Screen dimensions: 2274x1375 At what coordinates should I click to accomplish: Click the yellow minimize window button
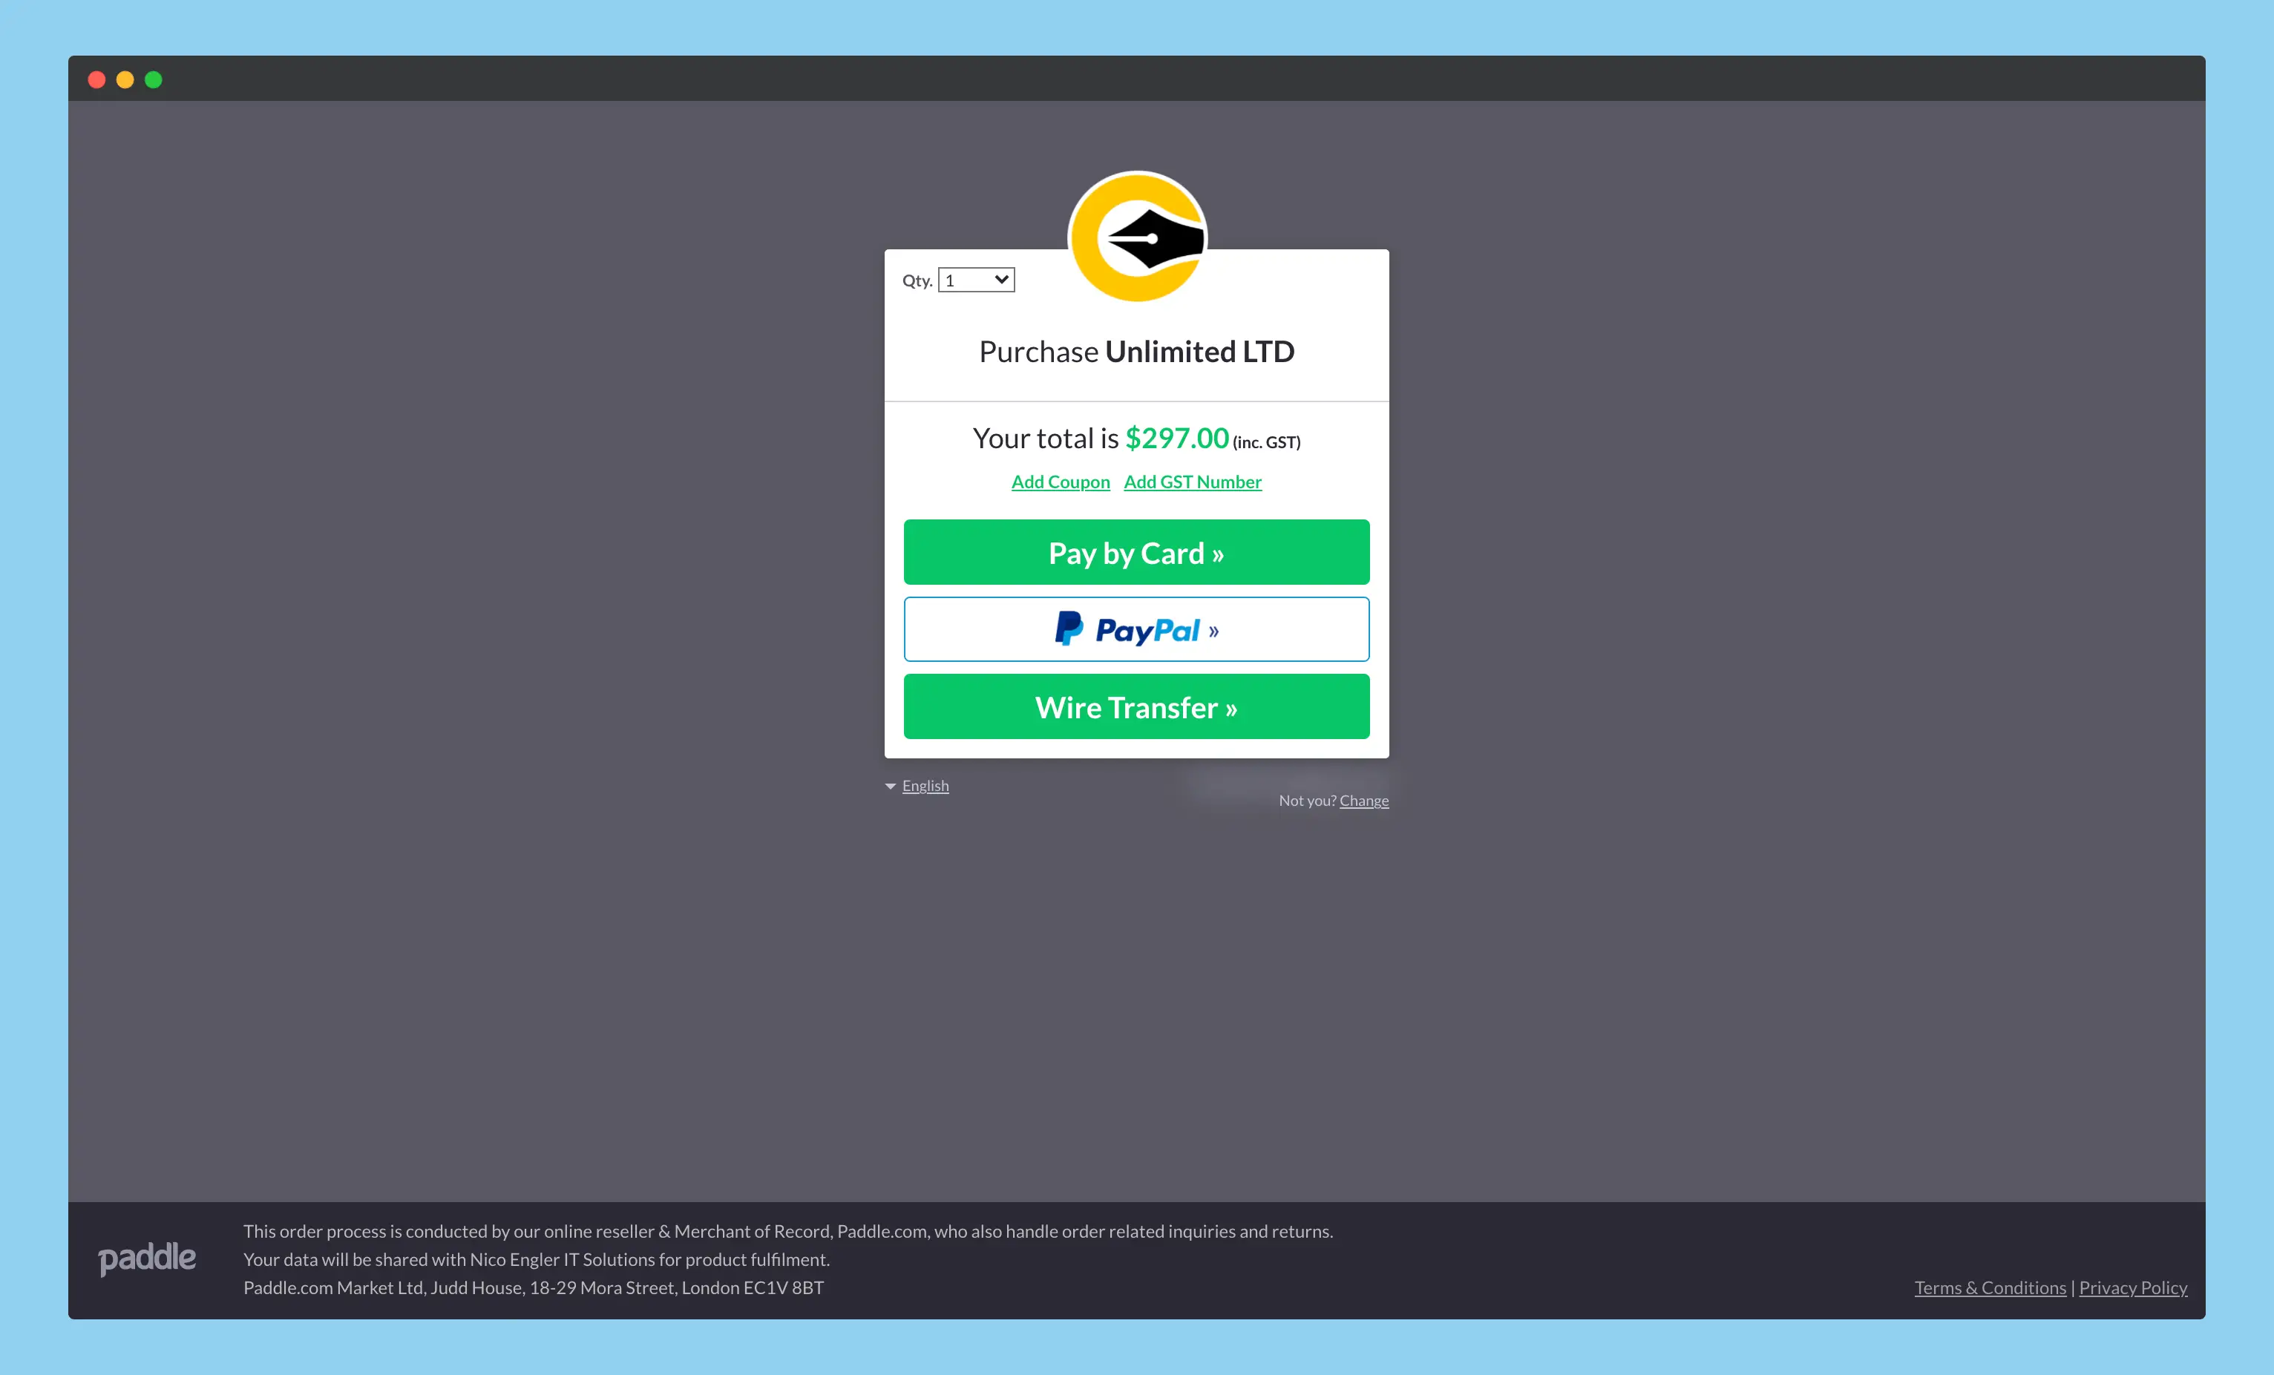click(125, 80)
